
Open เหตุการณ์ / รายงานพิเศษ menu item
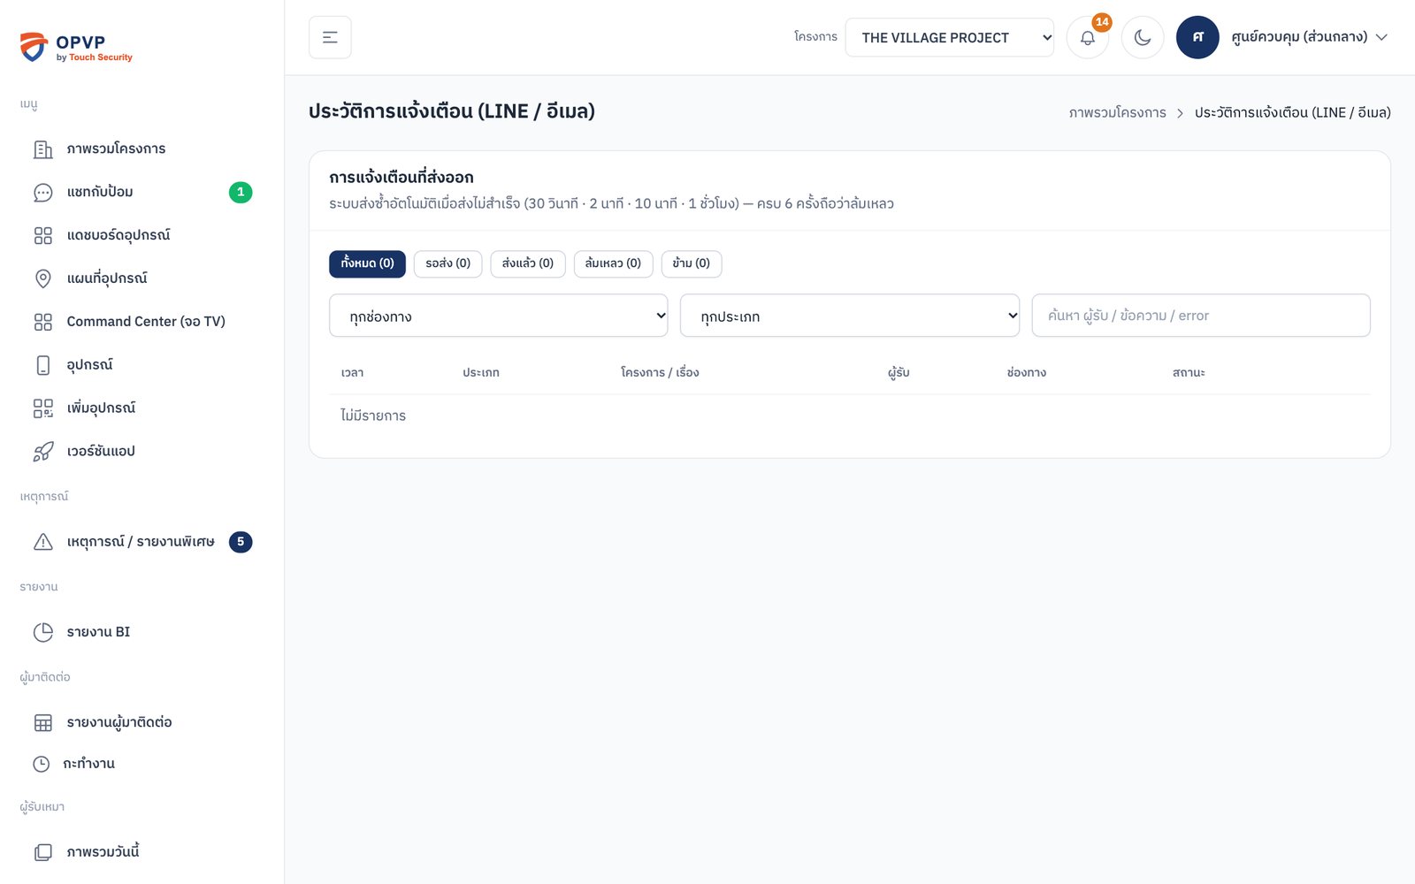click(141, 542)
